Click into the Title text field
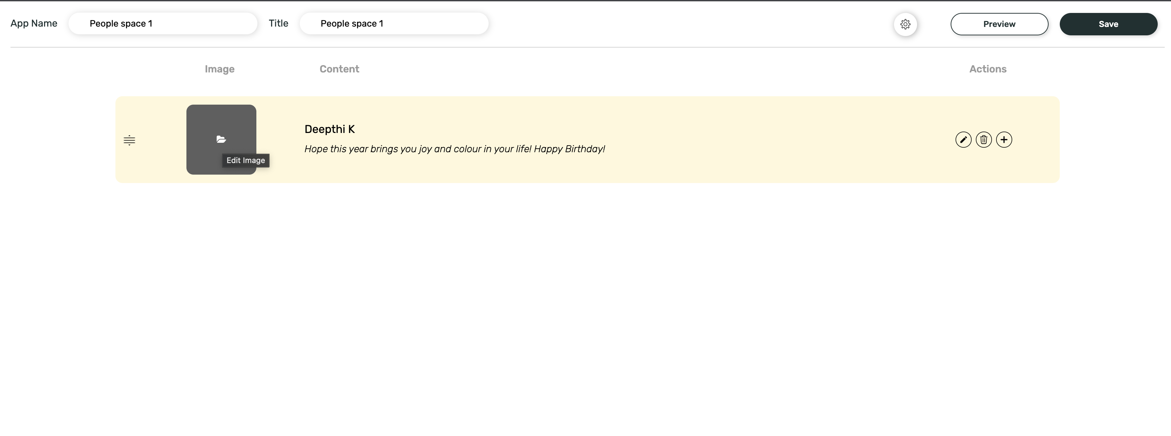 pos(394,24)
